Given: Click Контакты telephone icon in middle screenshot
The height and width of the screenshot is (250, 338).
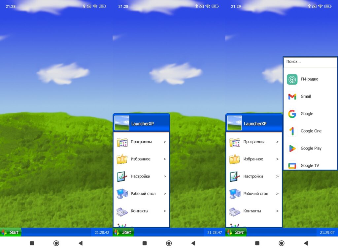Looking at the screenshot, I should [122, 211].
